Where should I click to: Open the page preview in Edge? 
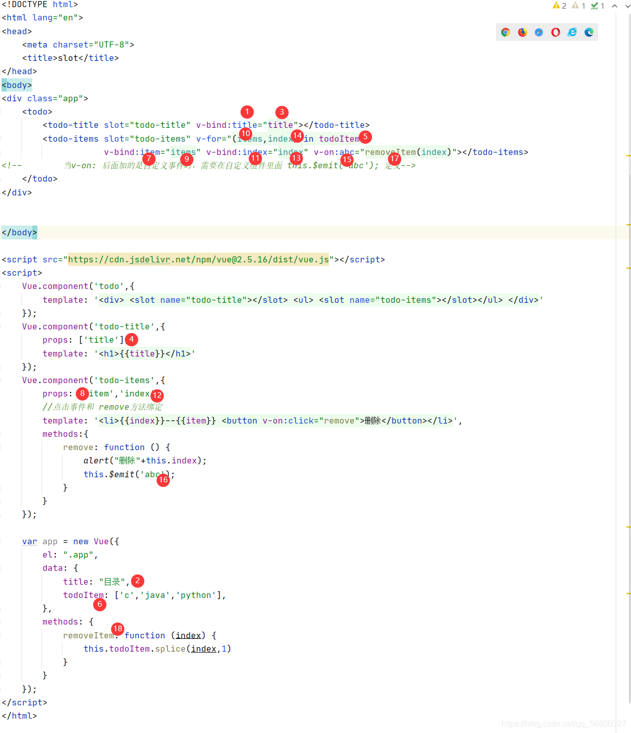589,32
